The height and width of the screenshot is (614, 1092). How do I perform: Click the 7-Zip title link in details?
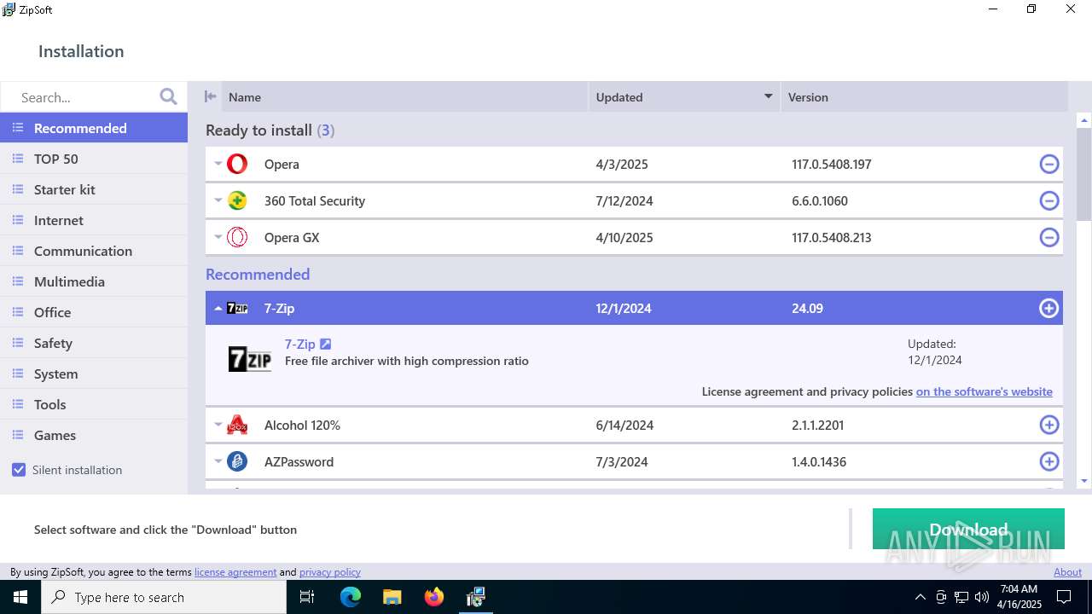(x=299, y=344)
